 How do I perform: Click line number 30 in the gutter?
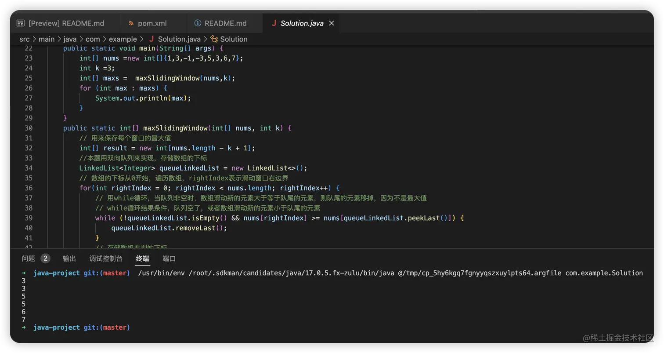(29, 128)
